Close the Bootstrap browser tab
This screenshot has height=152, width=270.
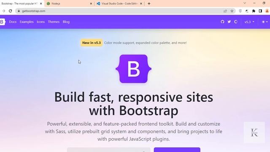click(x=41, y=3)
